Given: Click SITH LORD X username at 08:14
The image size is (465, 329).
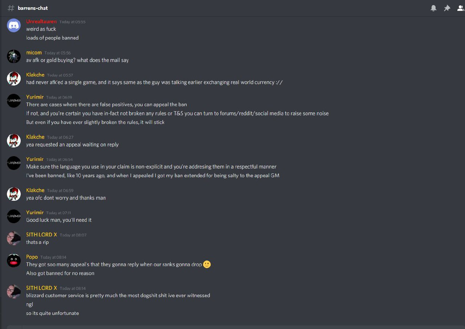Looking at the screenshot, I should [41, 288].
